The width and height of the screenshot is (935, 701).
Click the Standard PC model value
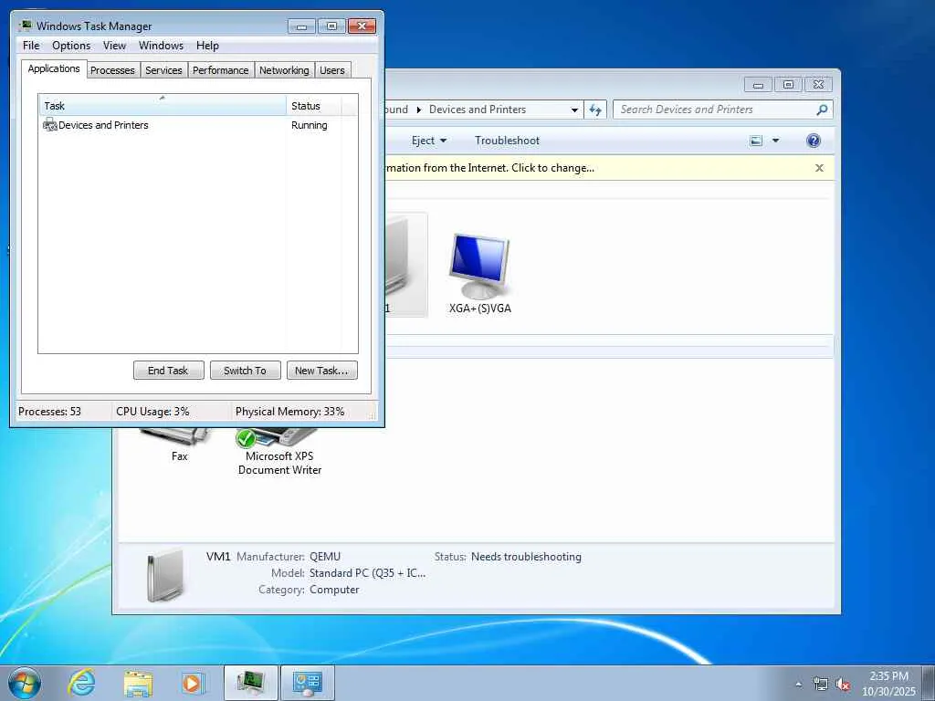pos(367,573)
